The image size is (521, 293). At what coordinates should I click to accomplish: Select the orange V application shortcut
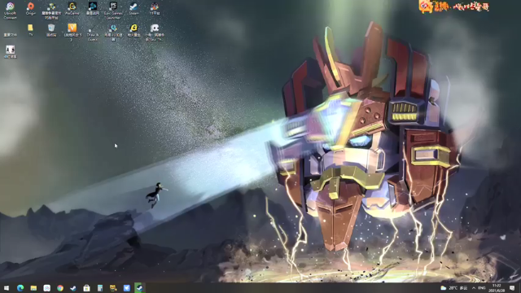tap(72, 32)
